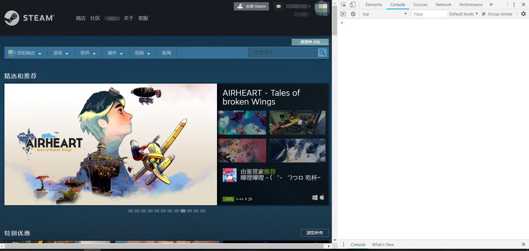The height and width of the screenshot is (251, 529).
Task: Switch to the Network tab
Action: 443,5
